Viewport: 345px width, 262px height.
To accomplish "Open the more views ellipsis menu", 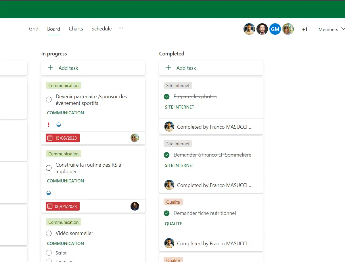I will point(121,28).
